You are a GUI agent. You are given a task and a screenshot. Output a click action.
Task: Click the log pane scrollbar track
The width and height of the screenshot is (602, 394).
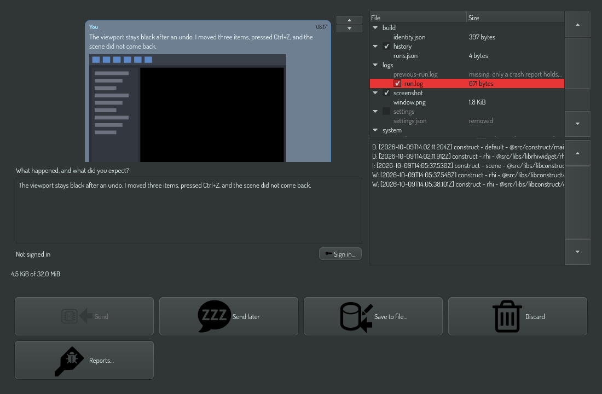pyautogui.click(x=577, y=202)
